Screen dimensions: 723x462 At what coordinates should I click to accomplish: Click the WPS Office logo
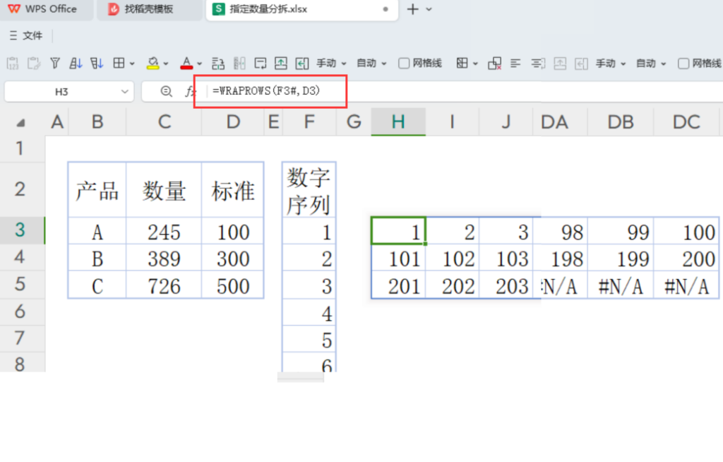coord(14,8)
